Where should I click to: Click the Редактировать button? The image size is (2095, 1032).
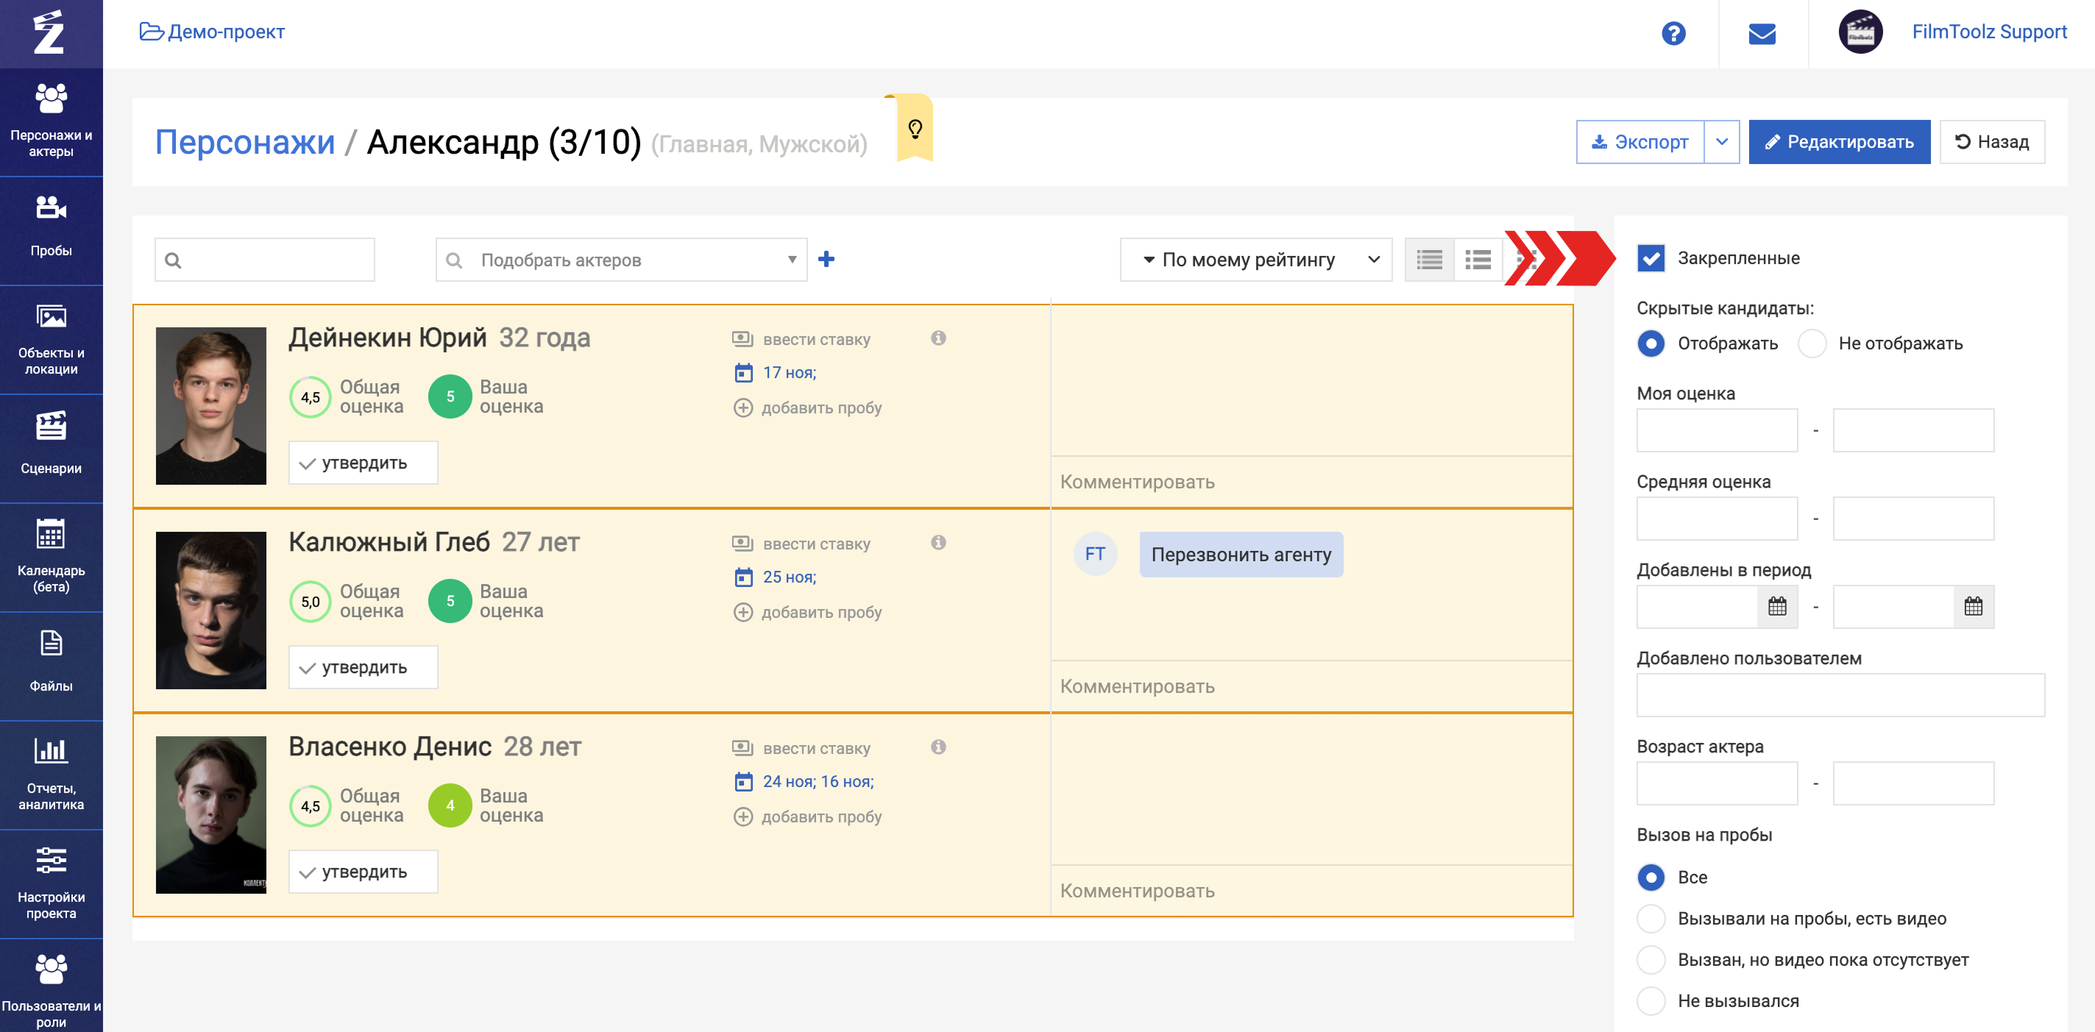1839,141
